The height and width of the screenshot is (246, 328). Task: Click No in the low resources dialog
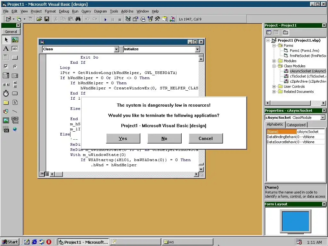click(x=164, y=138)
